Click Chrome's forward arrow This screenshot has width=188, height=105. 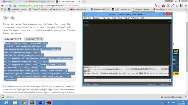[x=6, y=6]
